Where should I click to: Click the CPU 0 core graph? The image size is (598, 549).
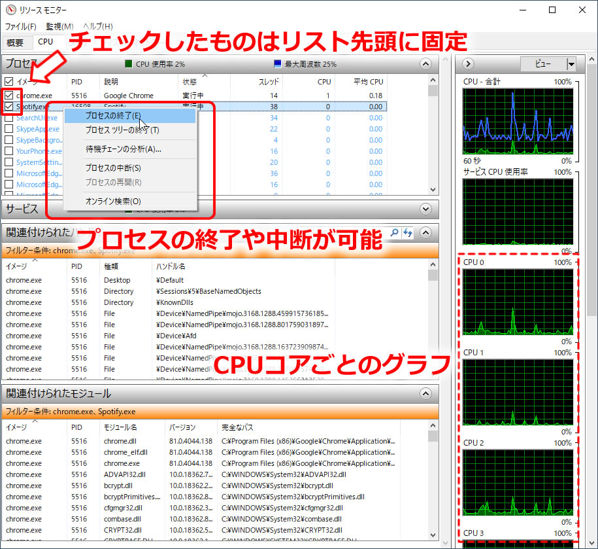pos(518,302)
